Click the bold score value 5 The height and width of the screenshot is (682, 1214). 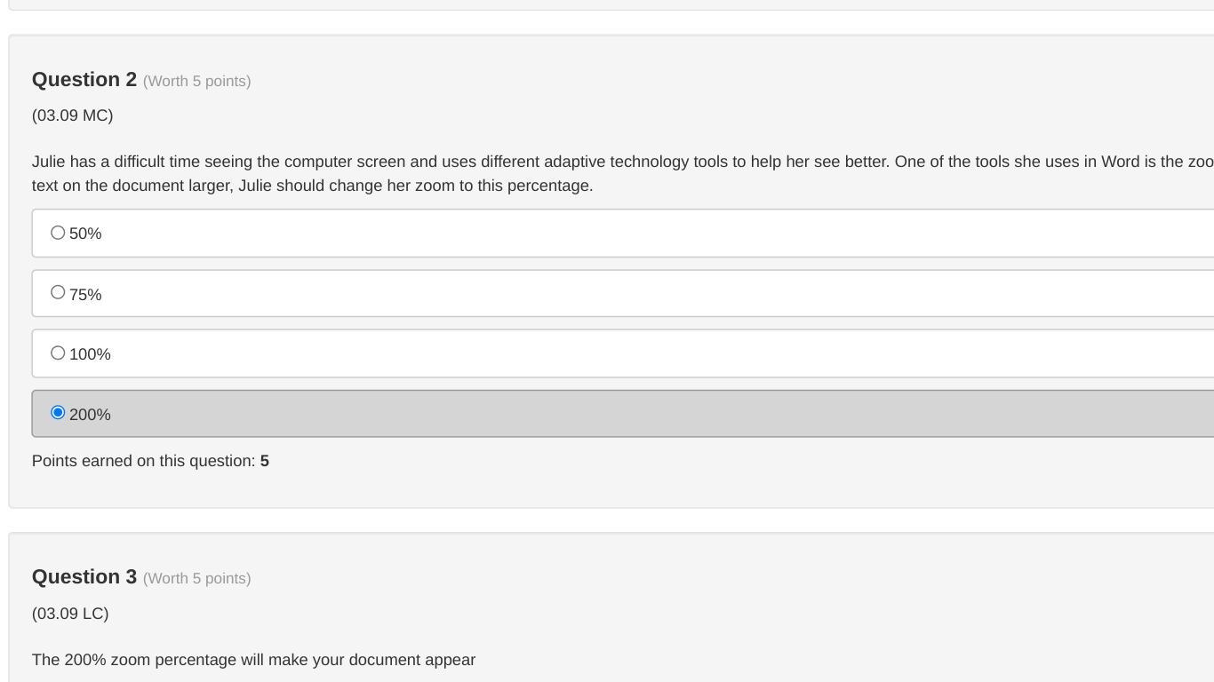265,461
